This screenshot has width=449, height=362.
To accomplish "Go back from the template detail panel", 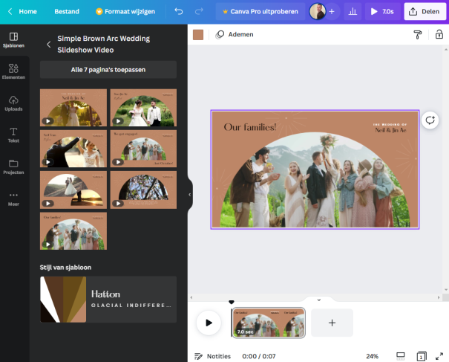I will click(x=49, y=45).
